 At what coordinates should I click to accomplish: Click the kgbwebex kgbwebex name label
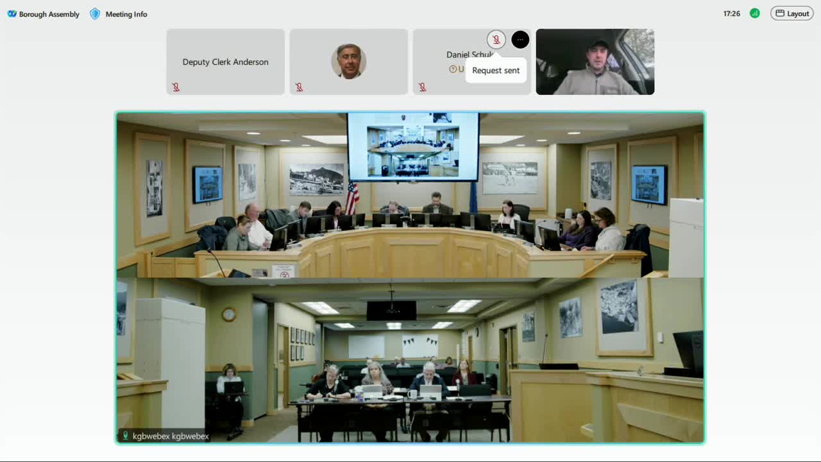[171, 436]
